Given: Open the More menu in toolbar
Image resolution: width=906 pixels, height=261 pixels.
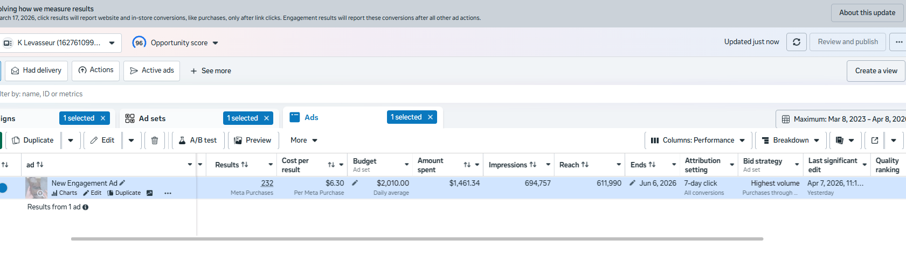Looking at the screenshot, I should [303, 140].
